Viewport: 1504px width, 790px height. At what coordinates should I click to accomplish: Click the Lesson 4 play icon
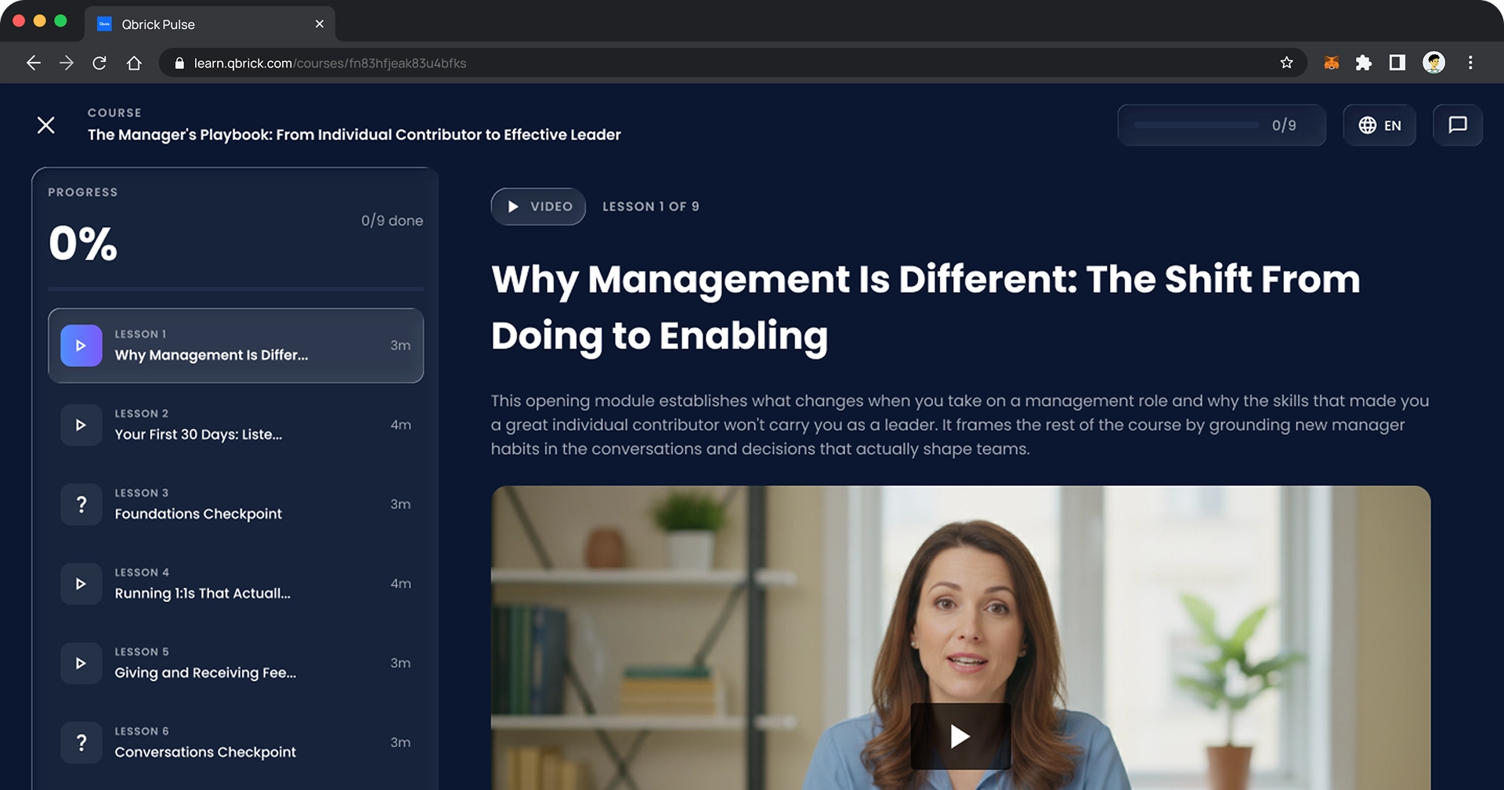(x=81, y=584)
